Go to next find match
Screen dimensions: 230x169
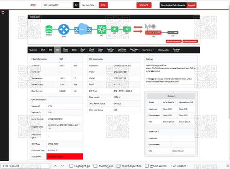[x=62, y=166]
